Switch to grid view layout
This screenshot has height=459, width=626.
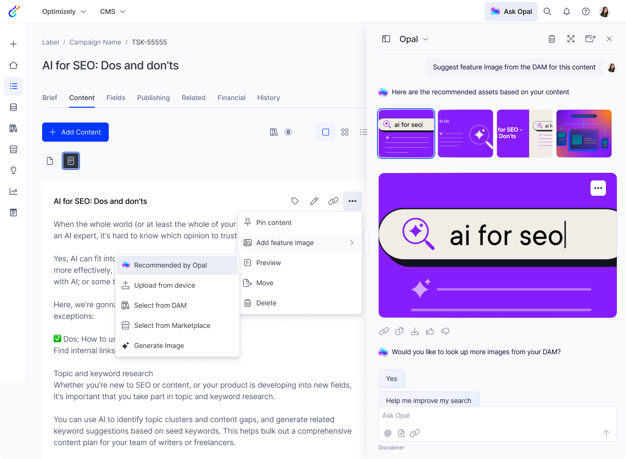click(345, 132)
